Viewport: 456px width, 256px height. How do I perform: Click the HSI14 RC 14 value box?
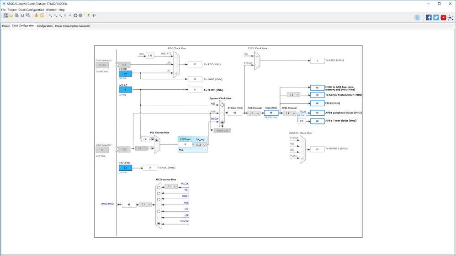coord(125,168)
